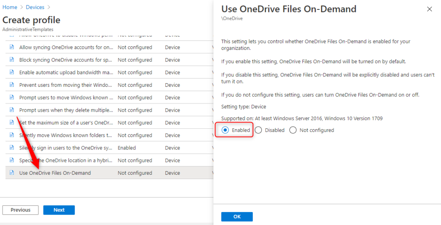
Task: Confirm setting with the OK button
Action: [x=237, y=216]
